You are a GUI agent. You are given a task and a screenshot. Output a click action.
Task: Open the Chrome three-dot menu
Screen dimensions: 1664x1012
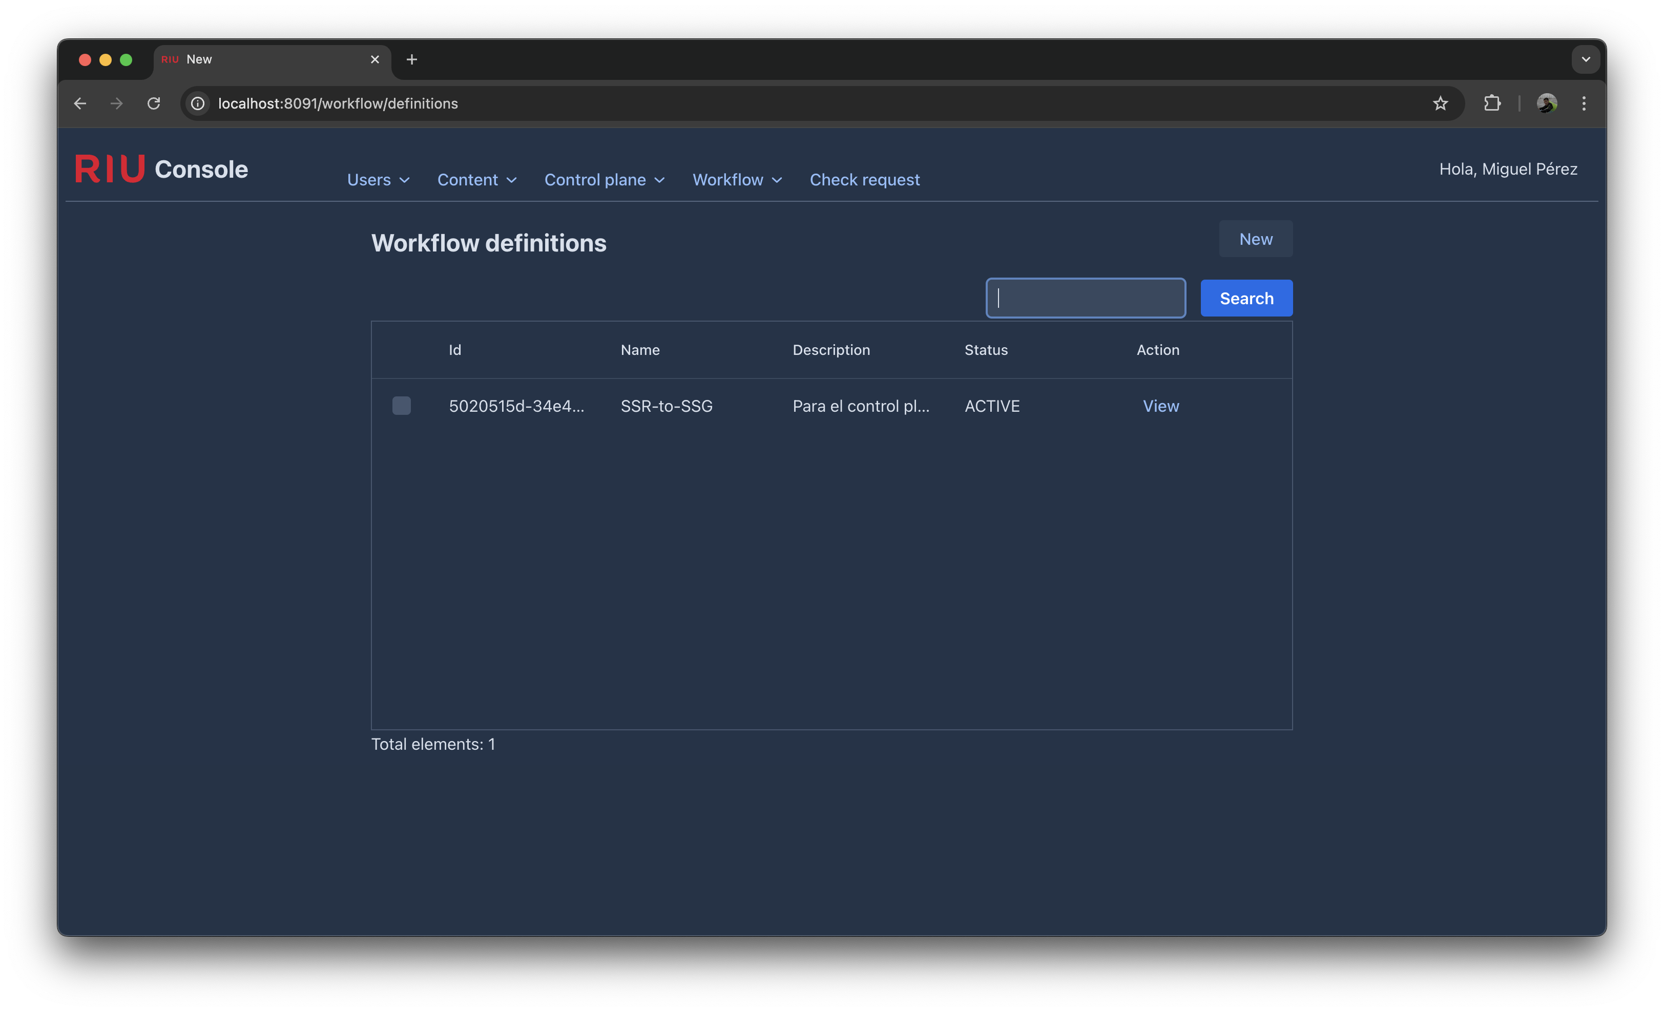1584,103
